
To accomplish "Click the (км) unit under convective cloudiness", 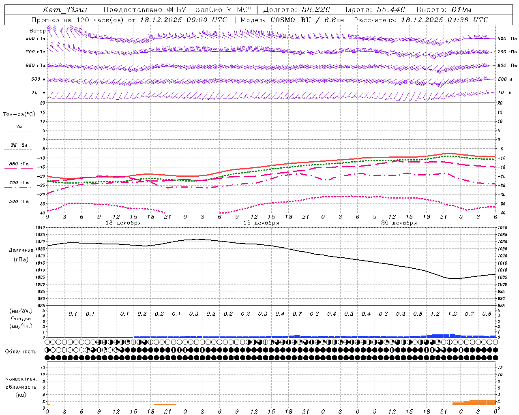I will point(21,395).
